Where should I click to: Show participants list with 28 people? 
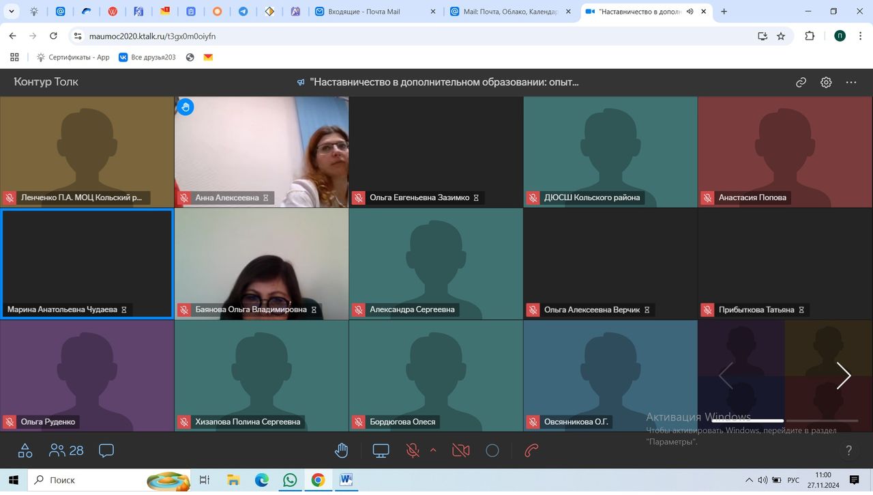66,451
